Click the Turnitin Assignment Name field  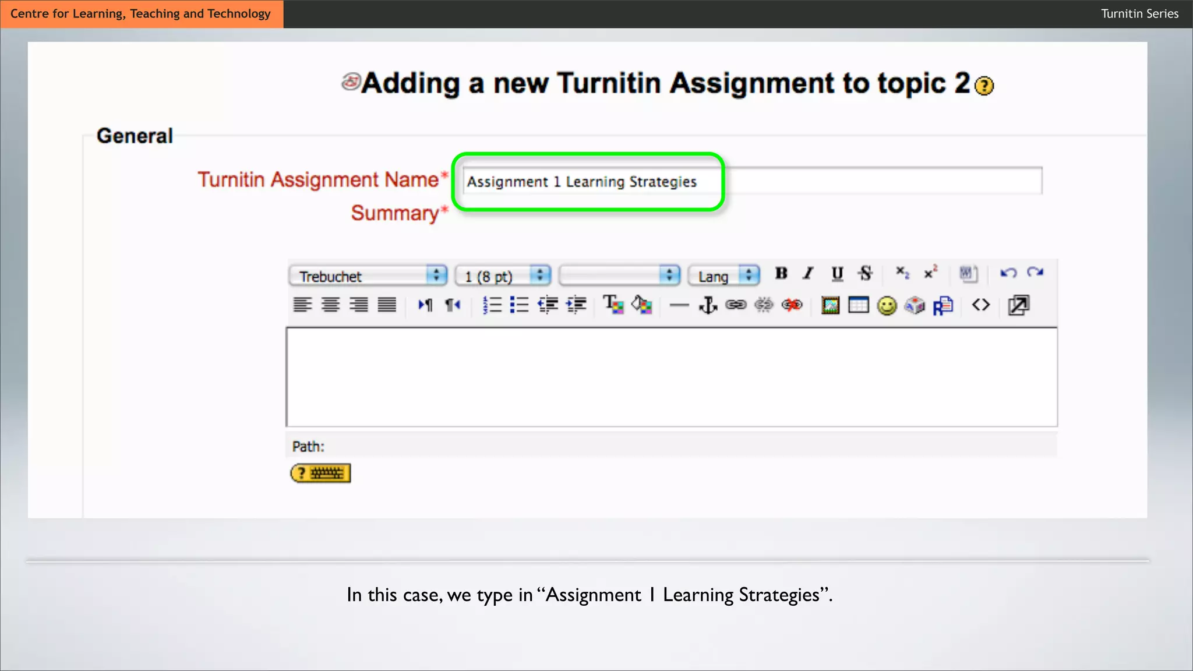[x=751, y=181]
